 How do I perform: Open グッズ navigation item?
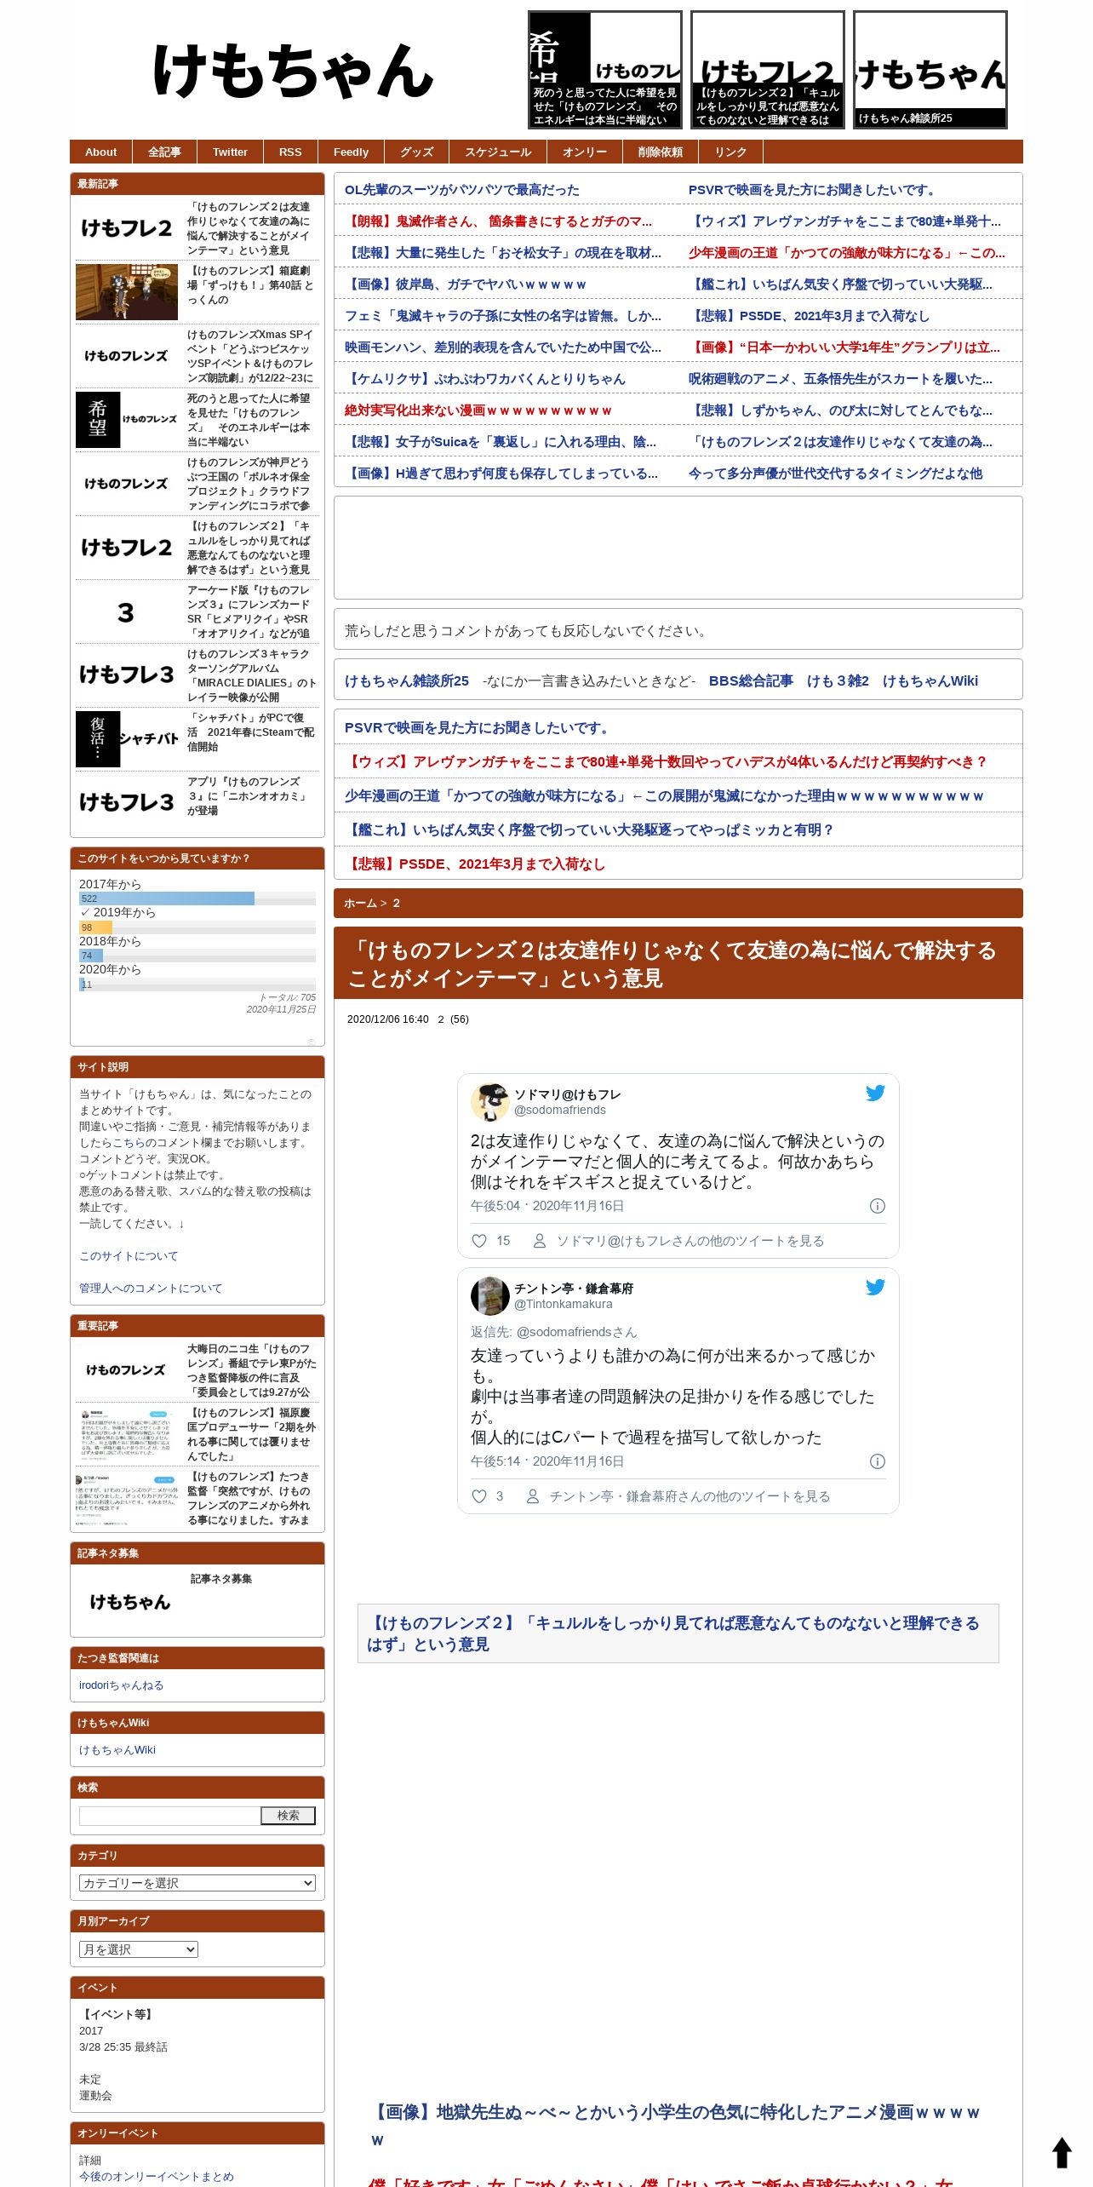point(416,152)
